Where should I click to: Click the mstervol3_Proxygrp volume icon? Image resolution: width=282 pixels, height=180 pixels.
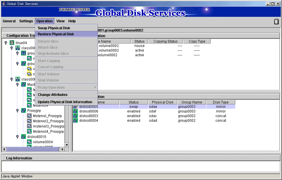(29, 126)
